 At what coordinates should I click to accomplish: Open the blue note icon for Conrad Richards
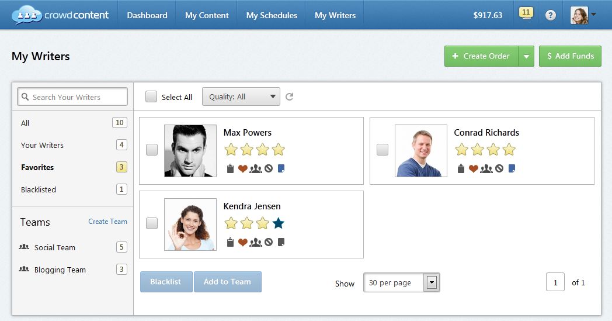coord(512,168)
